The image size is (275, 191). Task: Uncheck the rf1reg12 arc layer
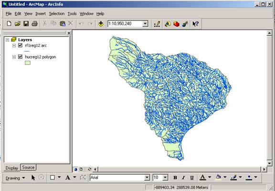tap(20, 45)
